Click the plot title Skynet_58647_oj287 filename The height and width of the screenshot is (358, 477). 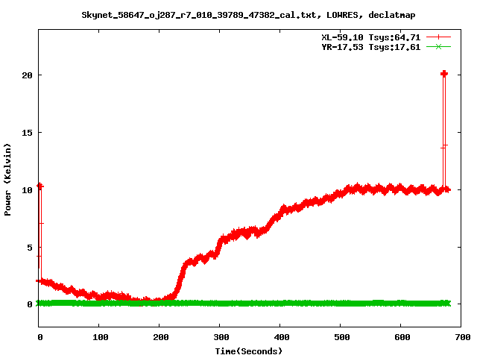pyautogui.click(x=248, y=15)
